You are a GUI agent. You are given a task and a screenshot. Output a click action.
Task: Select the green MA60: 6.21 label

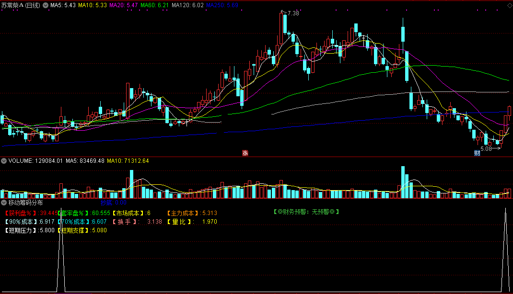pyautogui.click(x=155, y=5)
